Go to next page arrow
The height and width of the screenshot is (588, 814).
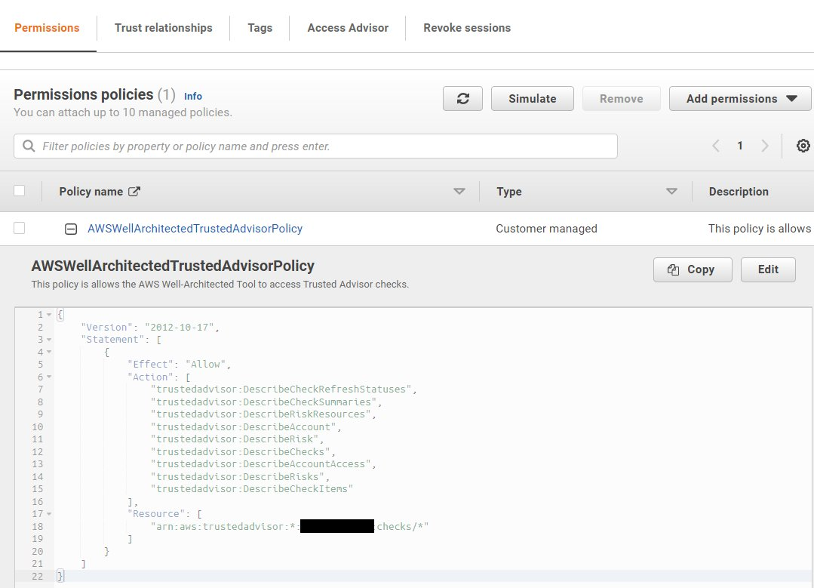pos(765,146)
